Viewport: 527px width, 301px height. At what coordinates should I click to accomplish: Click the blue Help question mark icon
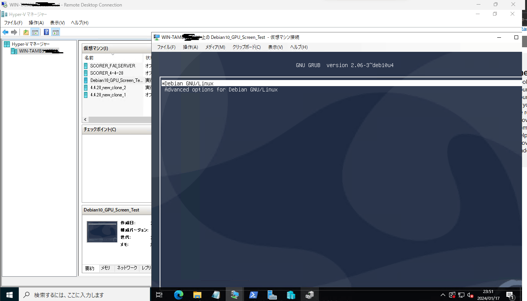(46, 32)
